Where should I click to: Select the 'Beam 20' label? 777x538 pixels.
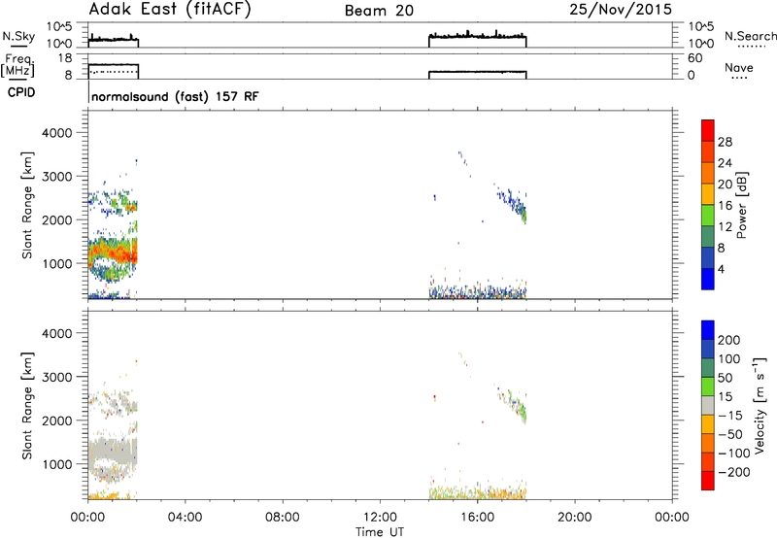[x=379, y=11]
